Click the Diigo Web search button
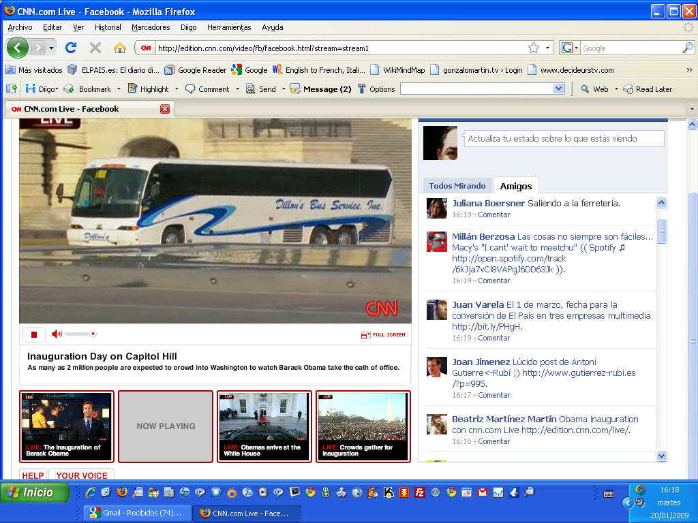The height and width of the screenshot is (523, 698). coord(594,89)
